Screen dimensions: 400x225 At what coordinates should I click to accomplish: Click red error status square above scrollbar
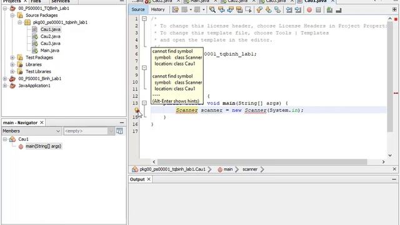coord(396,19)
